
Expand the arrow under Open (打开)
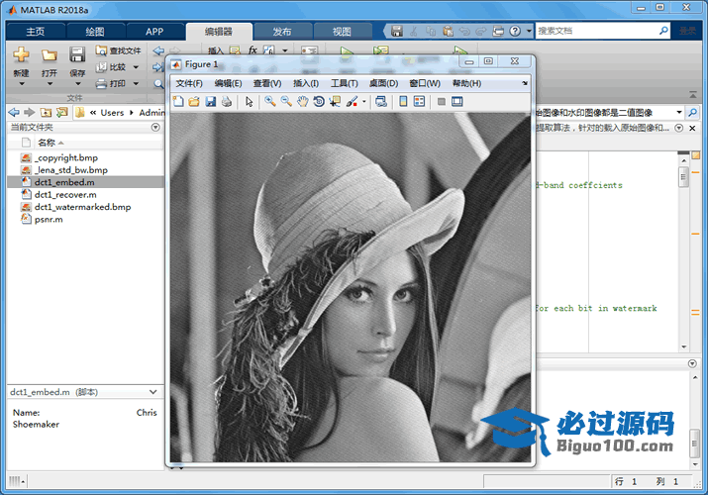click(x=50, y=84)
